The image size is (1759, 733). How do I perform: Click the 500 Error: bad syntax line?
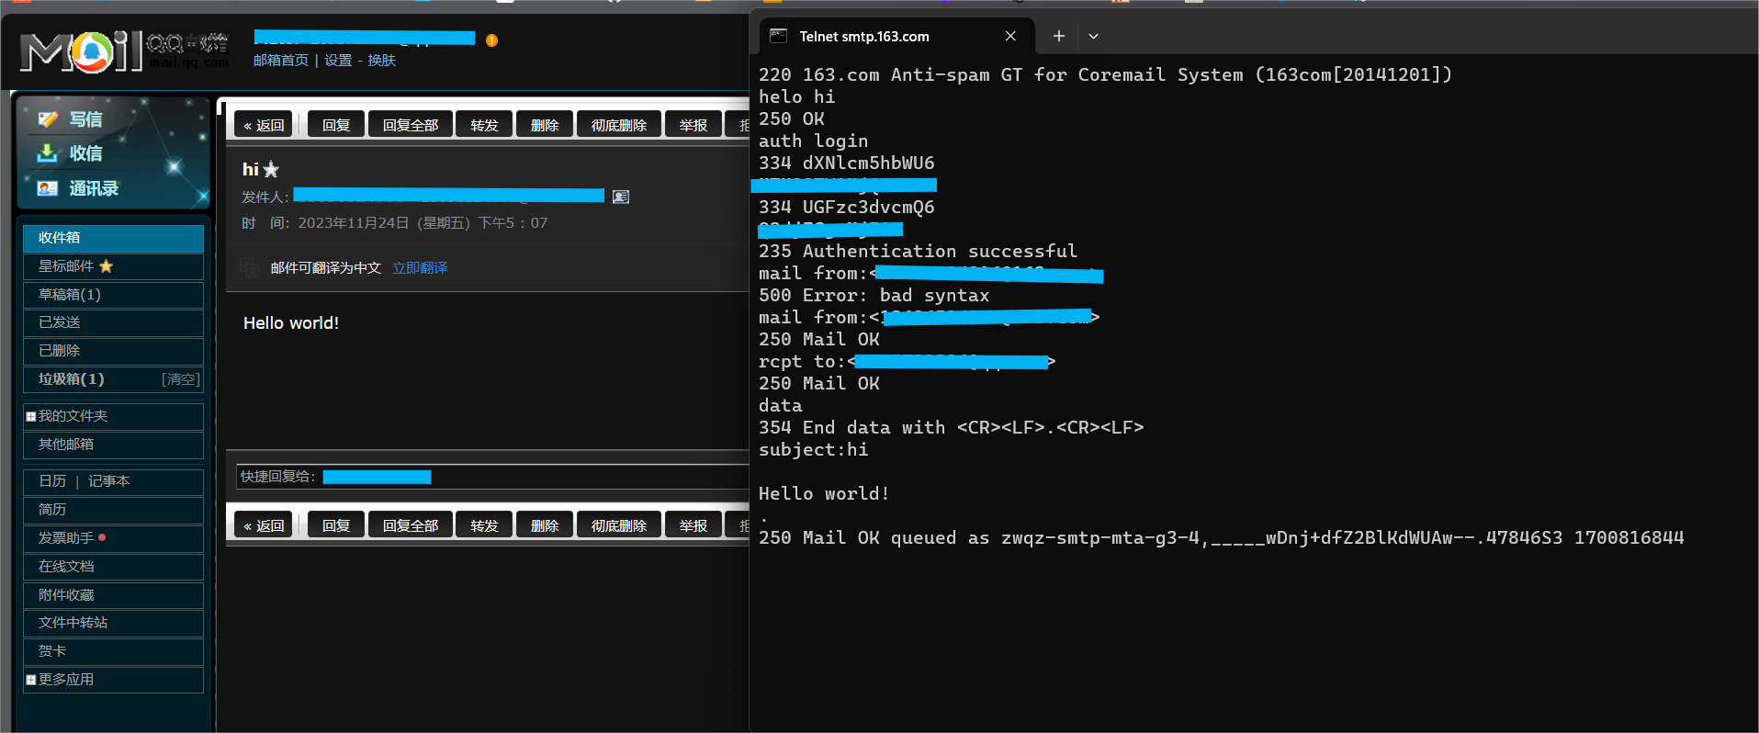pyautogui.click(x=874, y=296)
